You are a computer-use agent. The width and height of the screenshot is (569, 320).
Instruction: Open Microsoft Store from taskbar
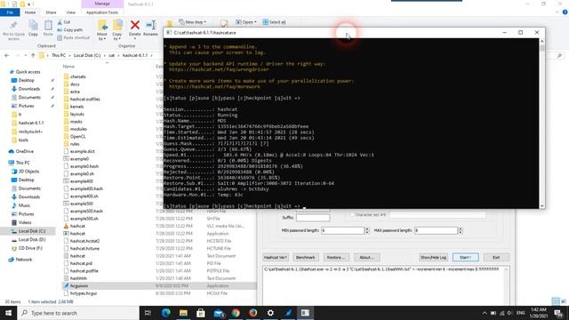[201, 313]
